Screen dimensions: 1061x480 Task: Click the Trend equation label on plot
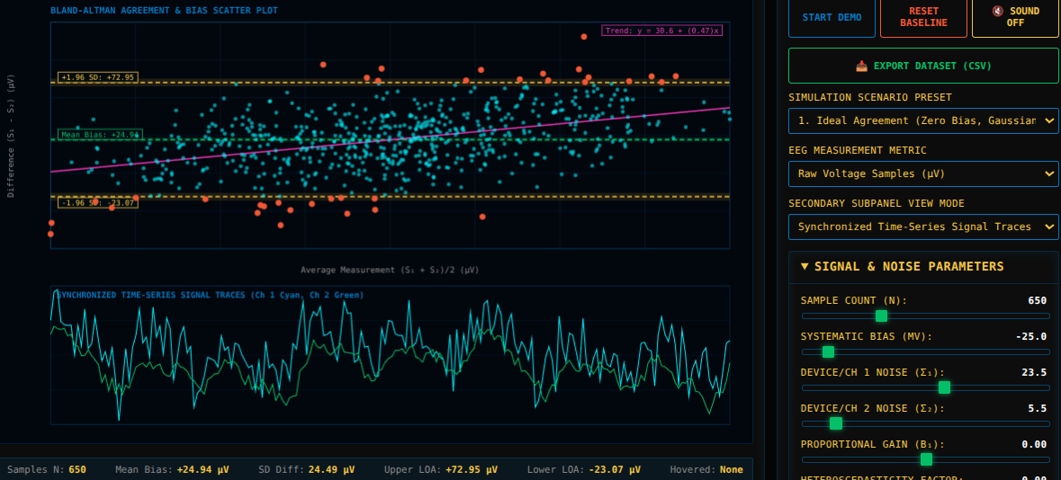pos(661,31)
